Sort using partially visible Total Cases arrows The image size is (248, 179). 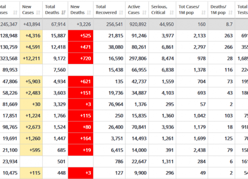15,12
